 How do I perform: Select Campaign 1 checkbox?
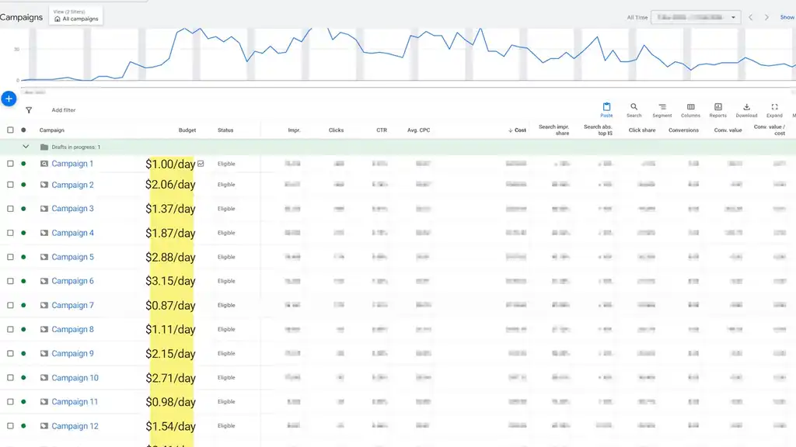tap(10, 164)
